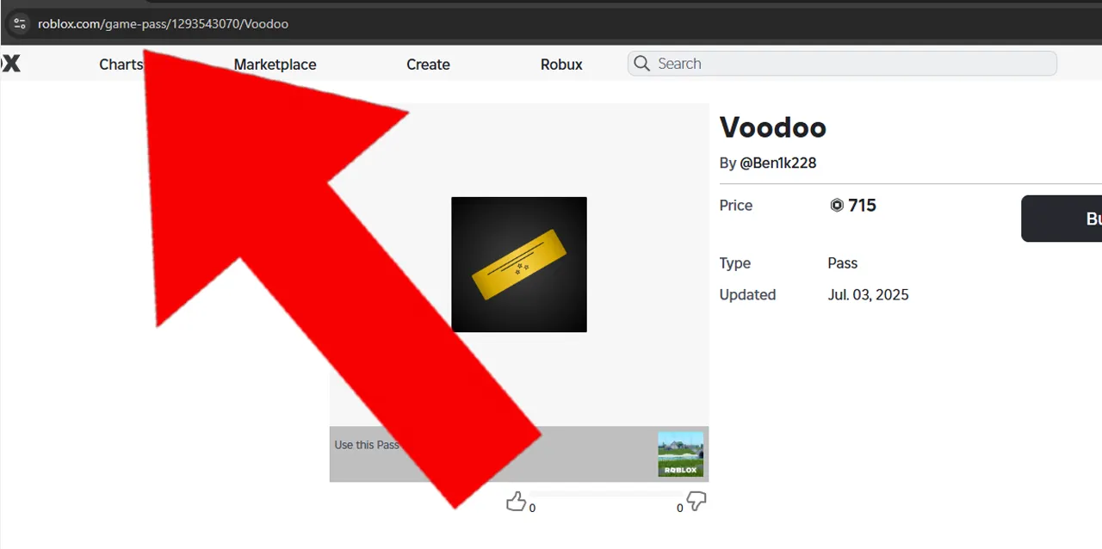The image size is (1102, 549).
Task: Click the URL in the address bar
Action: click(x=163, y=24)
